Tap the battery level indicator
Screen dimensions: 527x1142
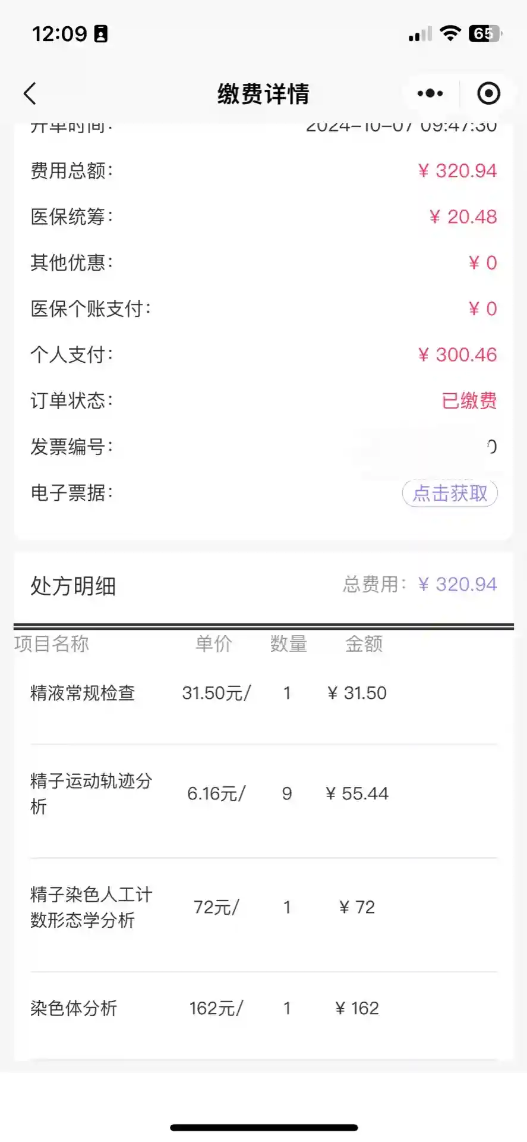485,33
